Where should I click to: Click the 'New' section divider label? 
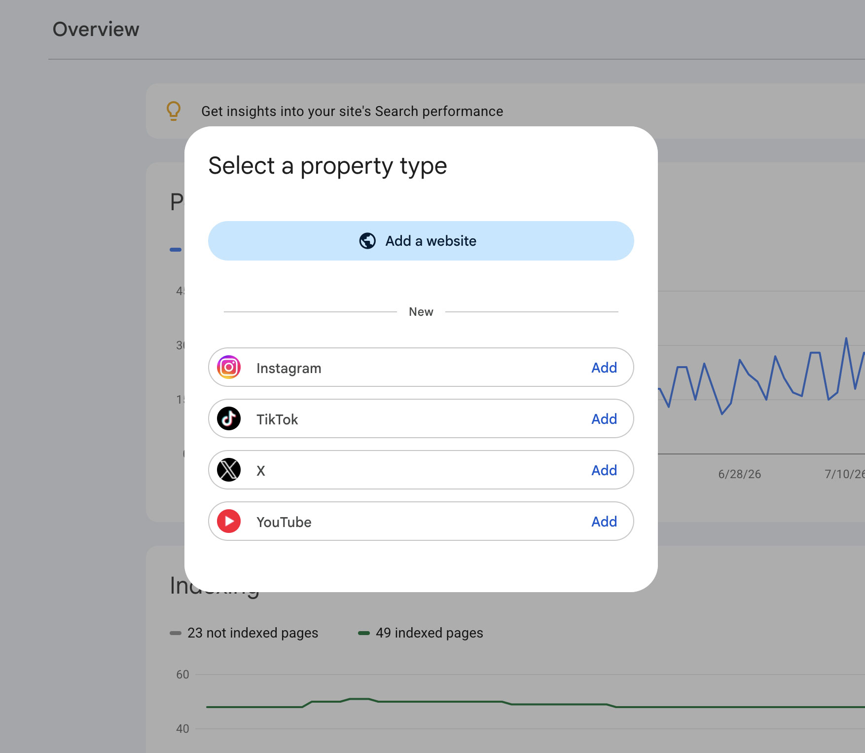[421, 312]
